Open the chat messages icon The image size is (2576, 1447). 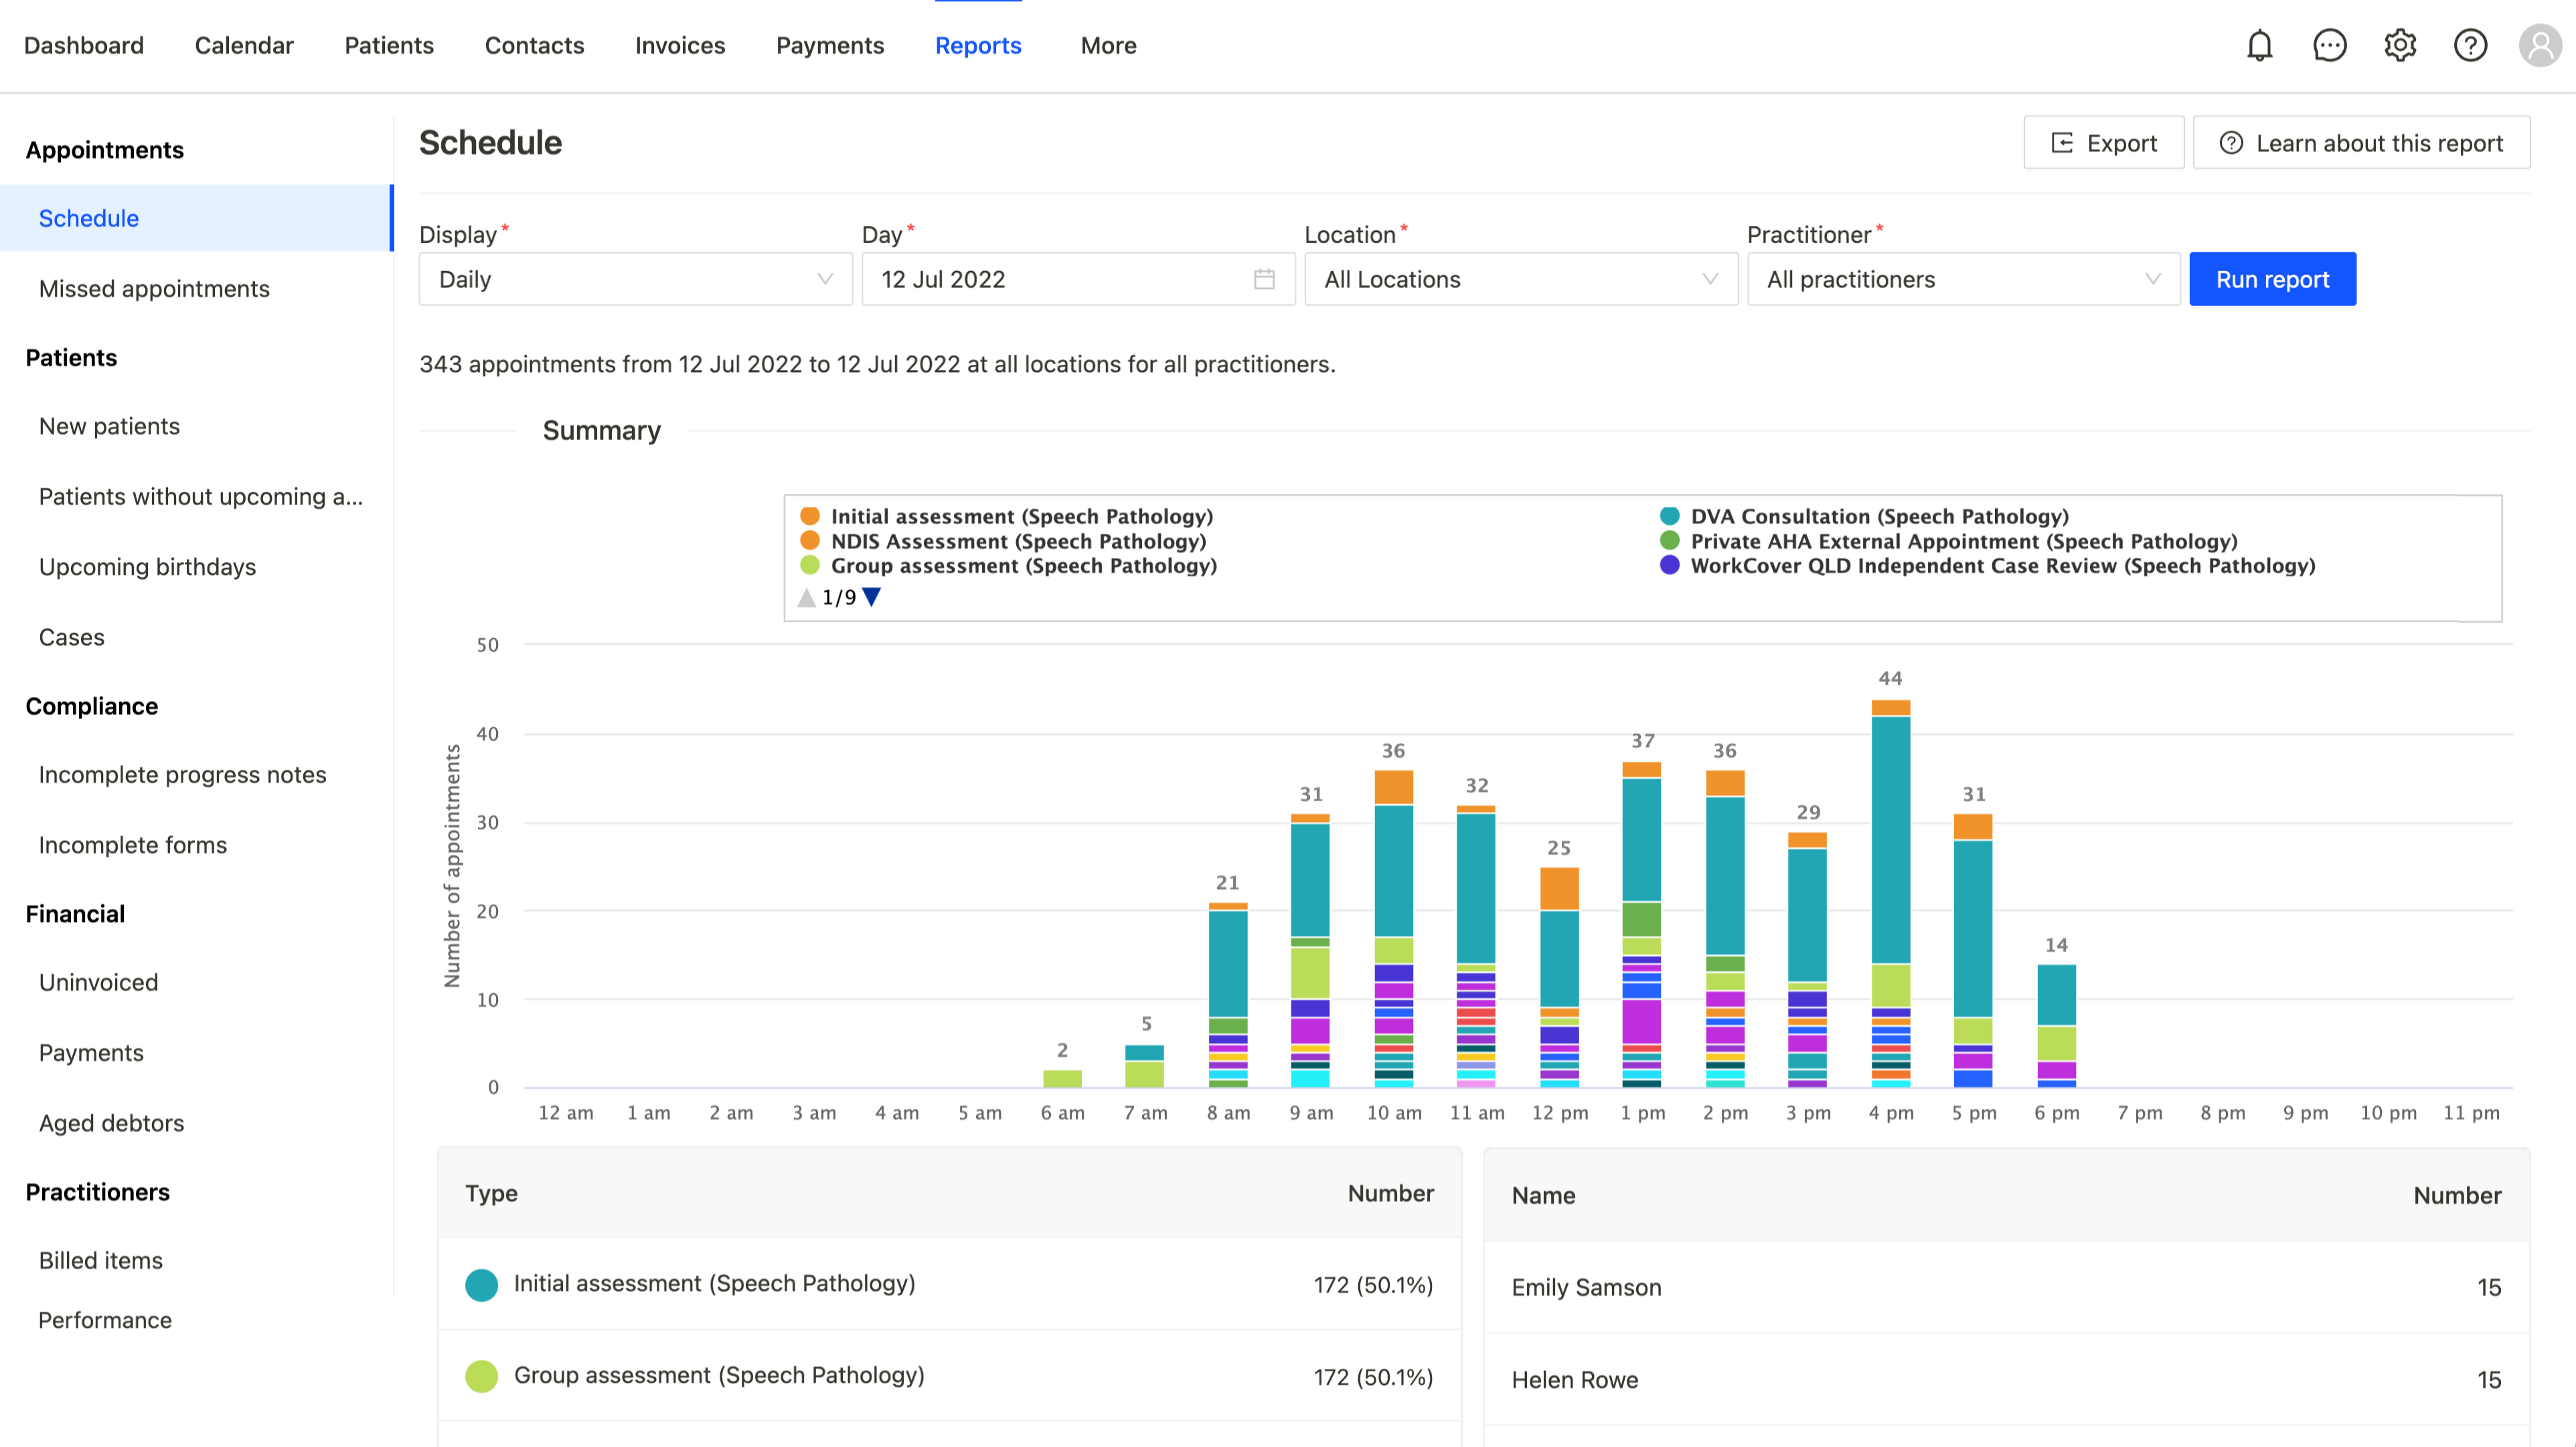click(x=2329, y=45)
